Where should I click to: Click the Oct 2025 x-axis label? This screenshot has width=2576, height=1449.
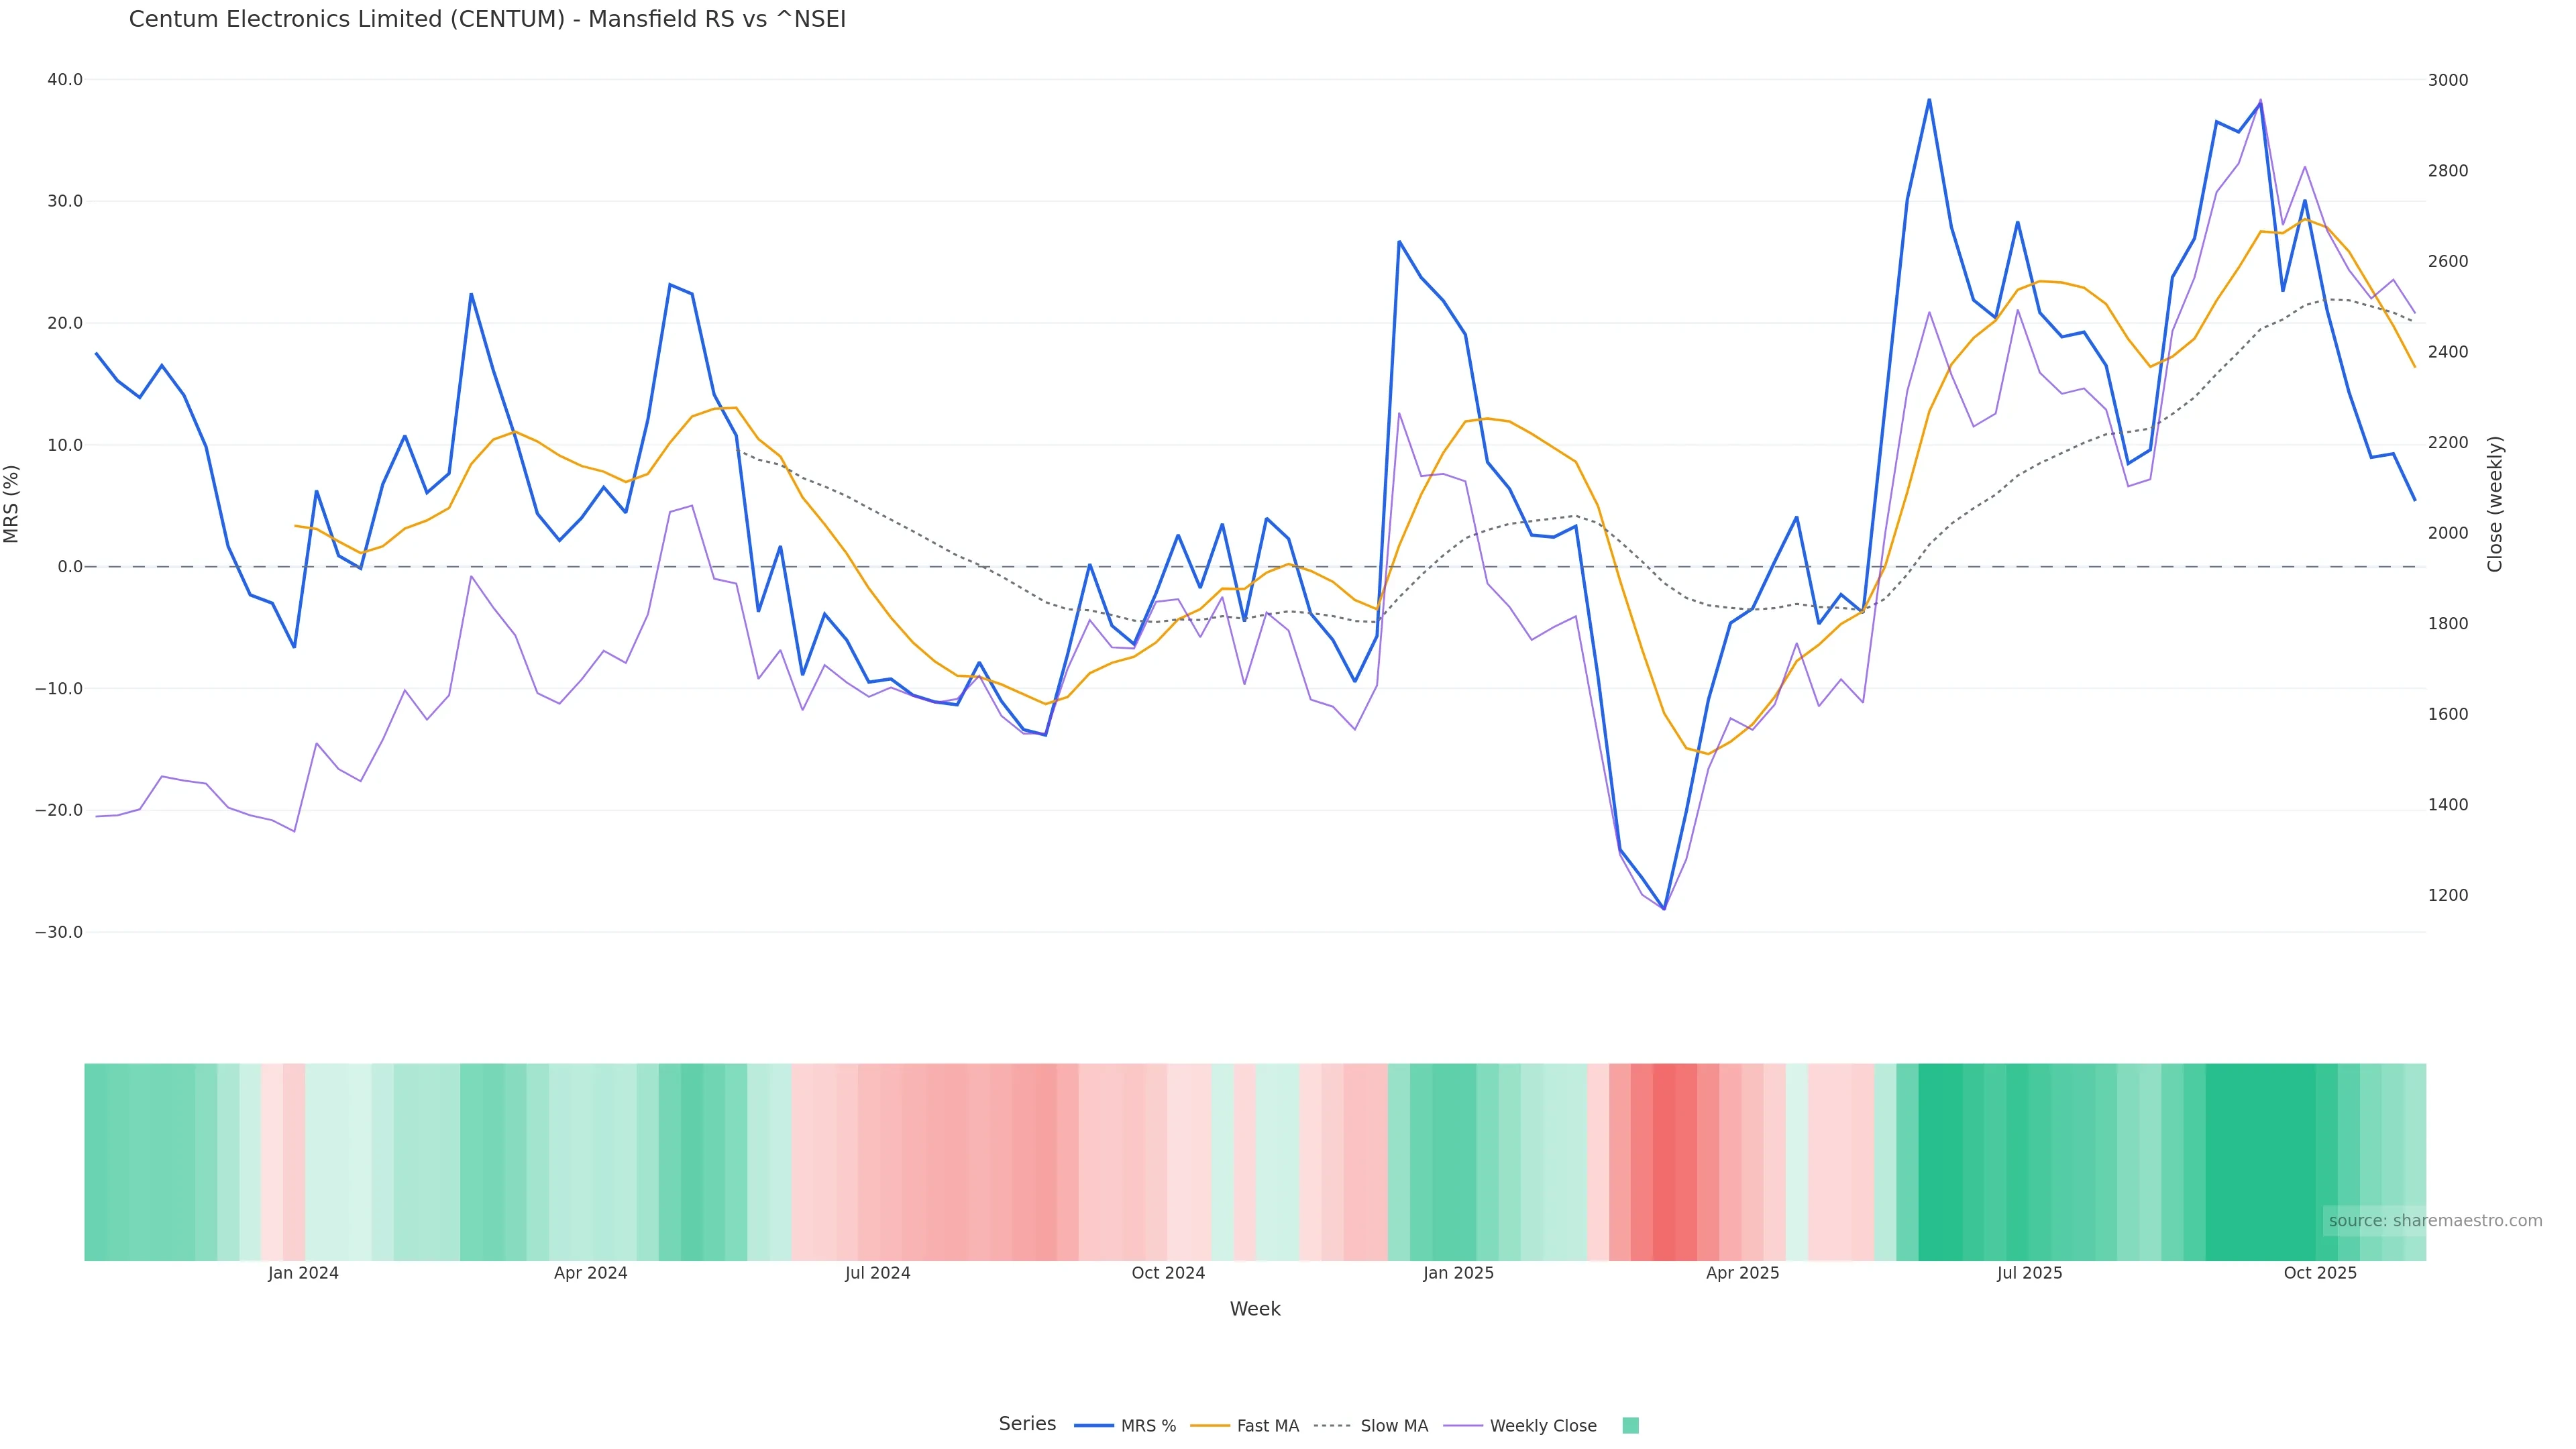(2320, 1273)
